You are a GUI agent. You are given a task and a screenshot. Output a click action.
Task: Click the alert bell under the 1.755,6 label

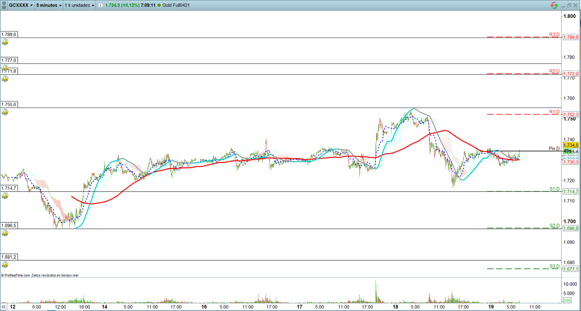click(5, 112)
